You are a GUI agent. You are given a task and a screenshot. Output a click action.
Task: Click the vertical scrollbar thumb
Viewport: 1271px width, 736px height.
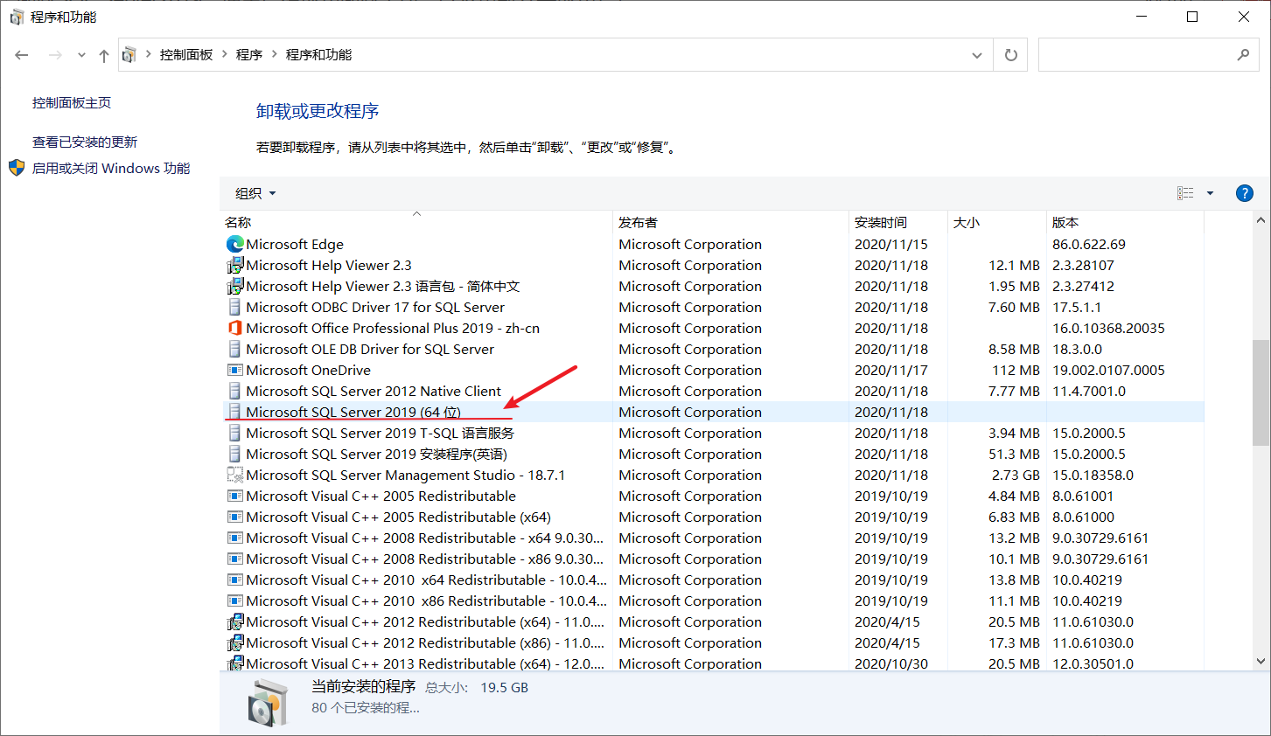(x=1261, y=392)
